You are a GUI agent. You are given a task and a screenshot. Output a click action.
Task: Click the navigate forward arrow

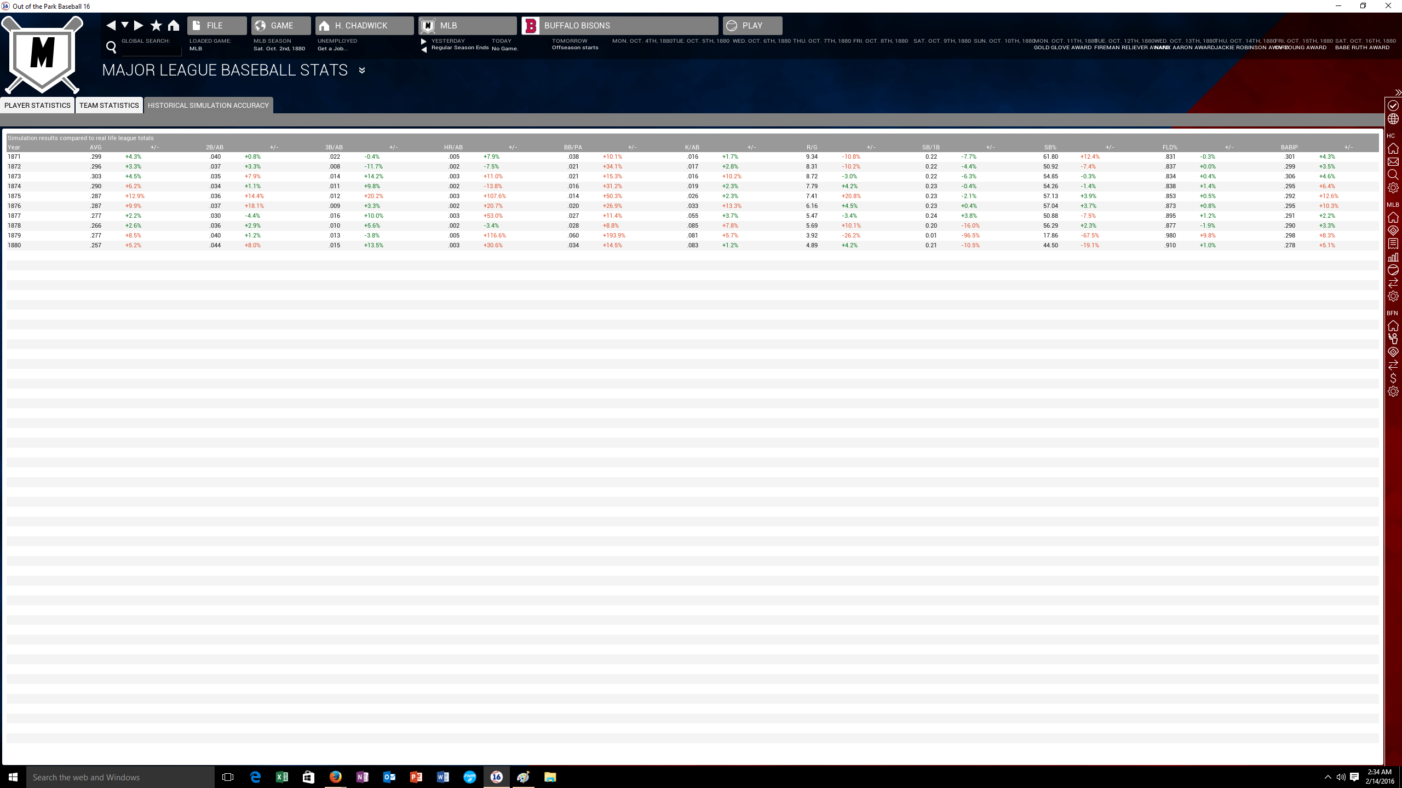(139, 25)
